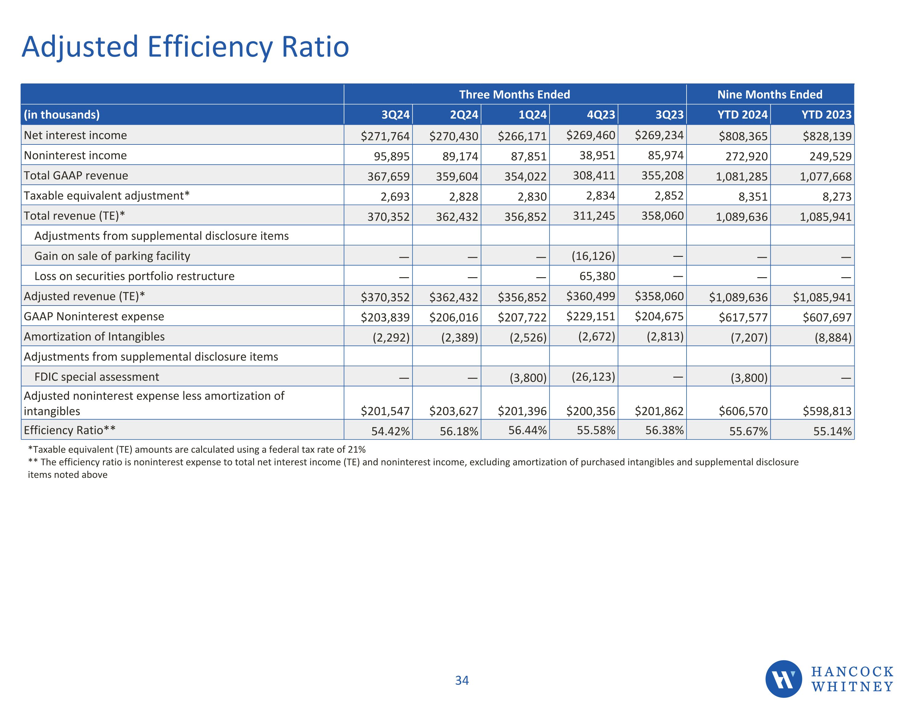The height and width of the screenshot is (713, 924).
Task: Select the Nine Months Ended header
Action: pos(770,94)
